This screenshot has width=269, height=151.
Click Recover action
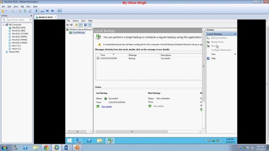(215, 46)
